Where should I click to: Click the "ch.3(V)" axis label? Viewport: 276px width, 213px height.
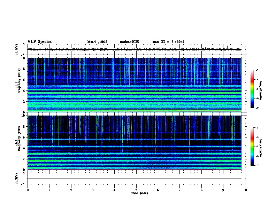pos(16,179)
